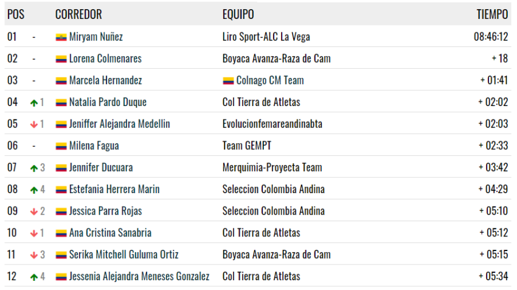This screenshot has height=290, width=517.
Task: Click Colombia flag beside Lorena Colmenares
Action: point(61,59)
